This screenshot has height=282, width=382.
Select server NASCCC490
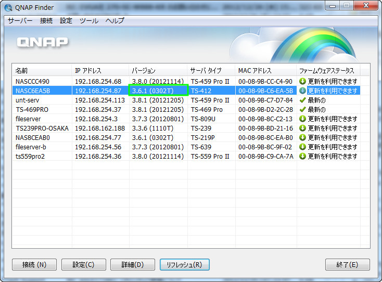(x=32, y=81)
